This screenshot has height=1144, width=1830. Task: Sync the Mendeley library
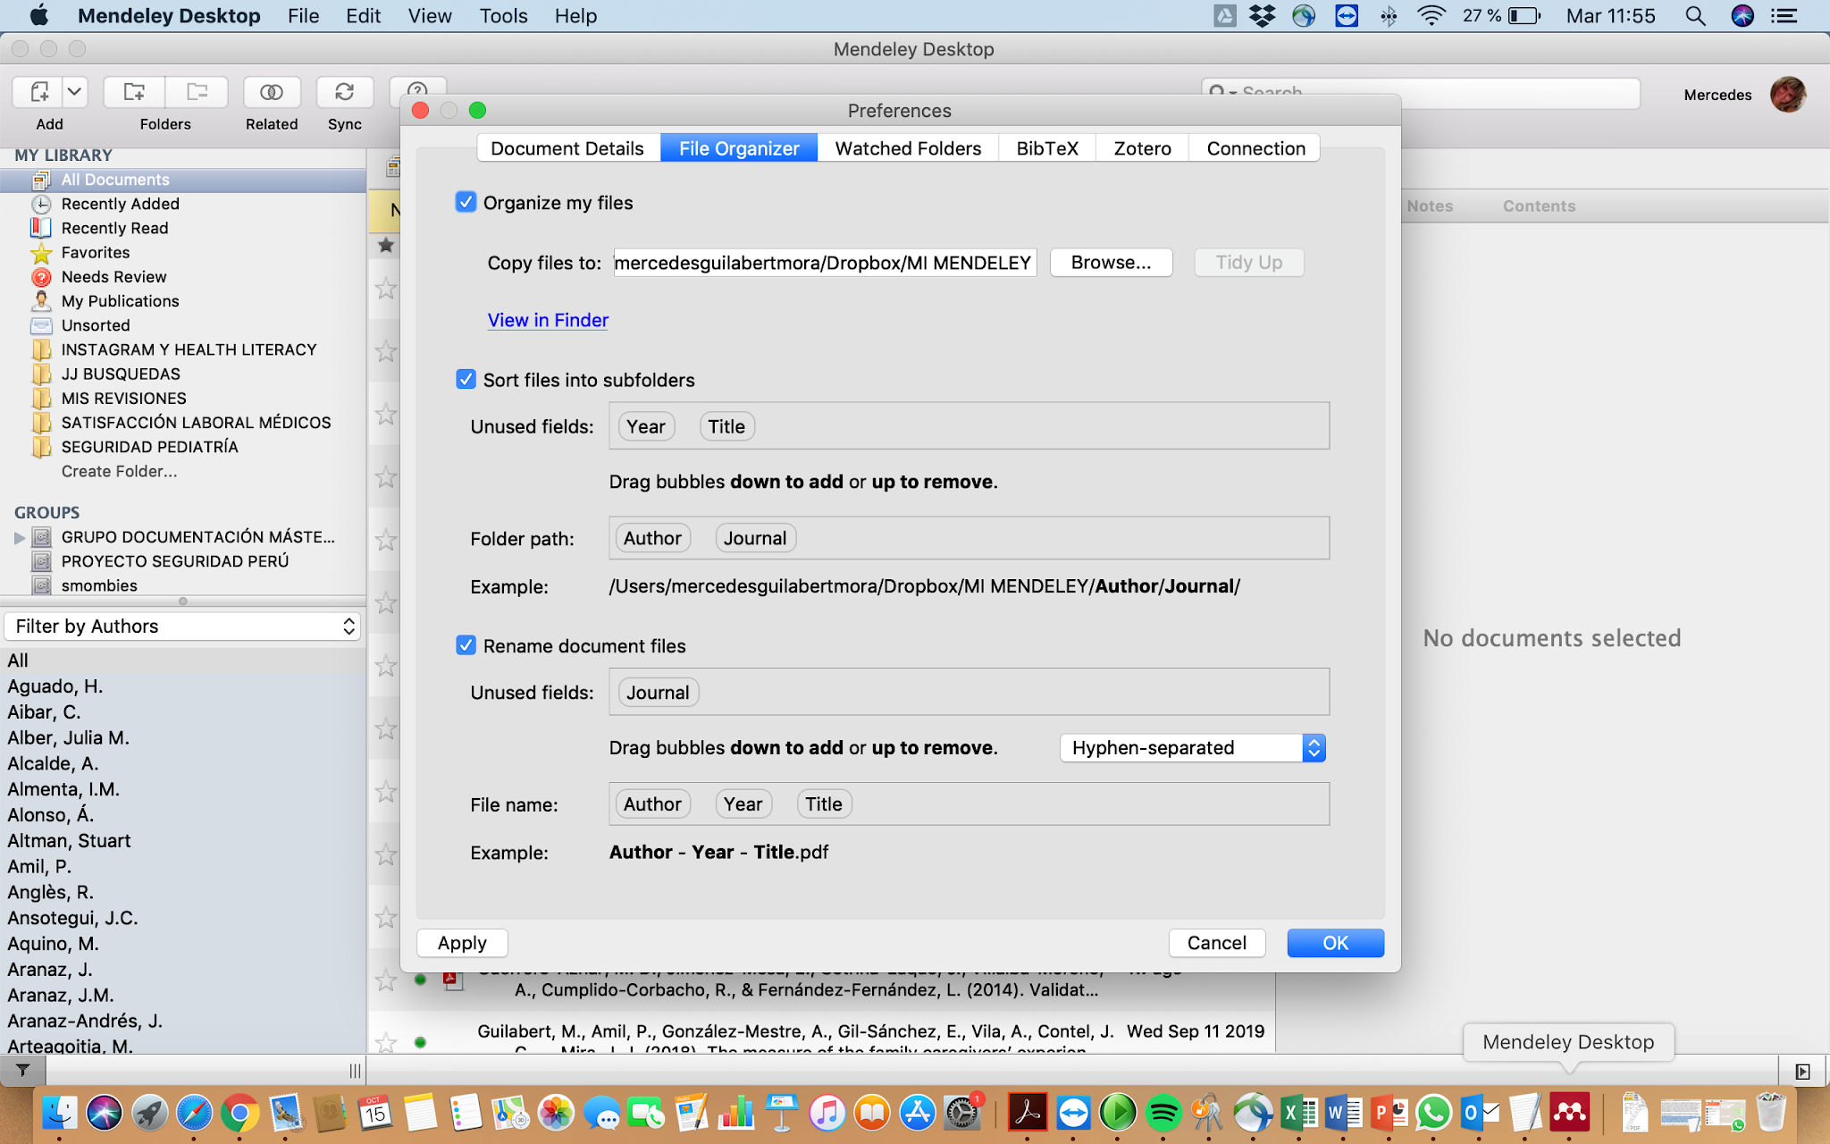click(x=344, y=92)
